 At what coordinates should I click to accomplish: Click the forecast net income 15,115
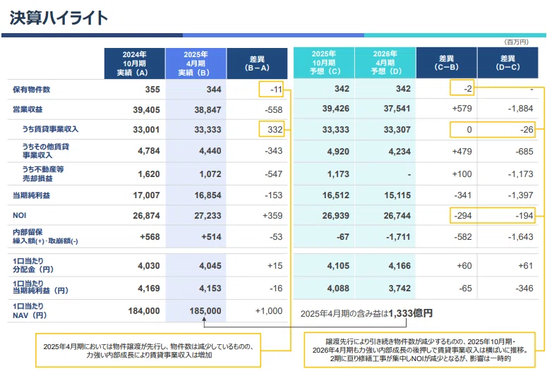point(397,195)
